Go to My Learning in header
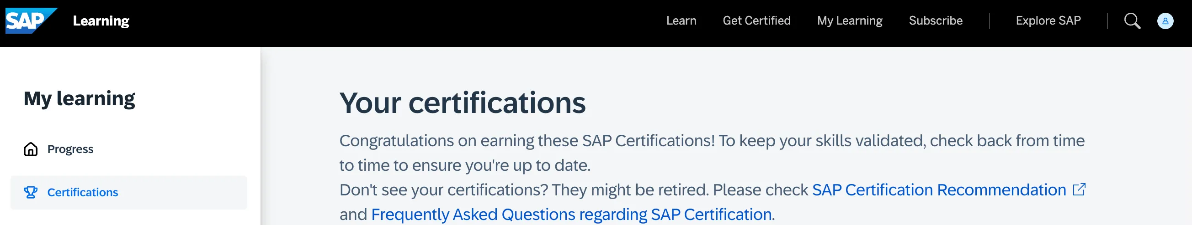This screenshot has width=1192, height=225. coord(849,21)
